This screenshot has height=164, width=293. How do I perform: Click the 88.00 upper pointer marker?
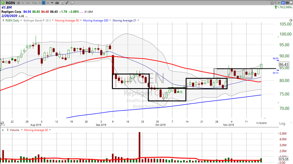(x=276, y=59)
